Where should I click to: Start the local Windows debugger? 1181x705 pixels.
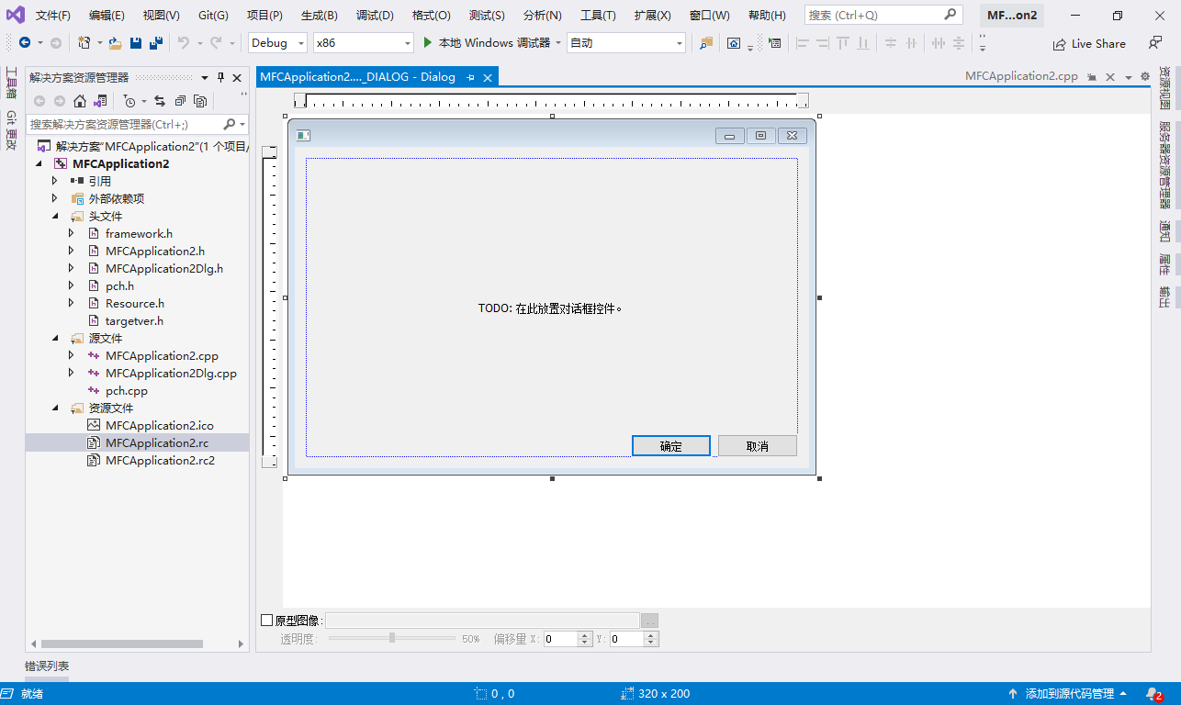(x=486, y=43)
